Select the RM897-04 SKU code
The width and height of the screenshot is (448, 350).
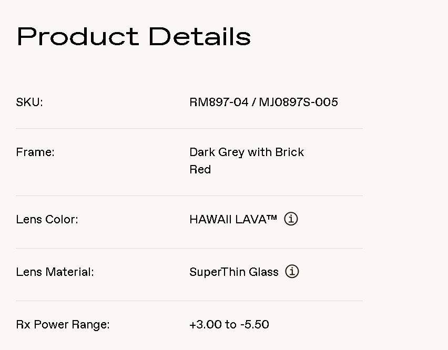coord(219,102)
